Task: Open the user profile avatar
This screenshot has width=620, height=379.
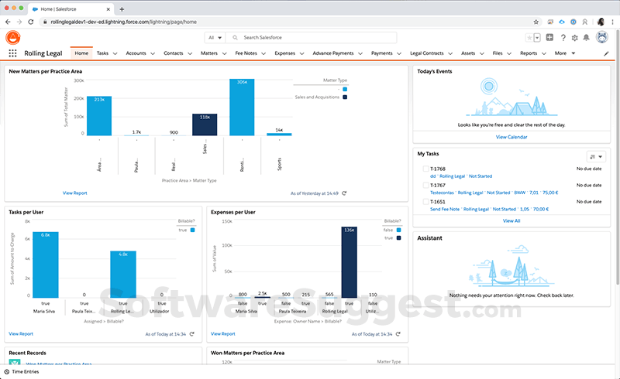Action: tap(602, 38)
